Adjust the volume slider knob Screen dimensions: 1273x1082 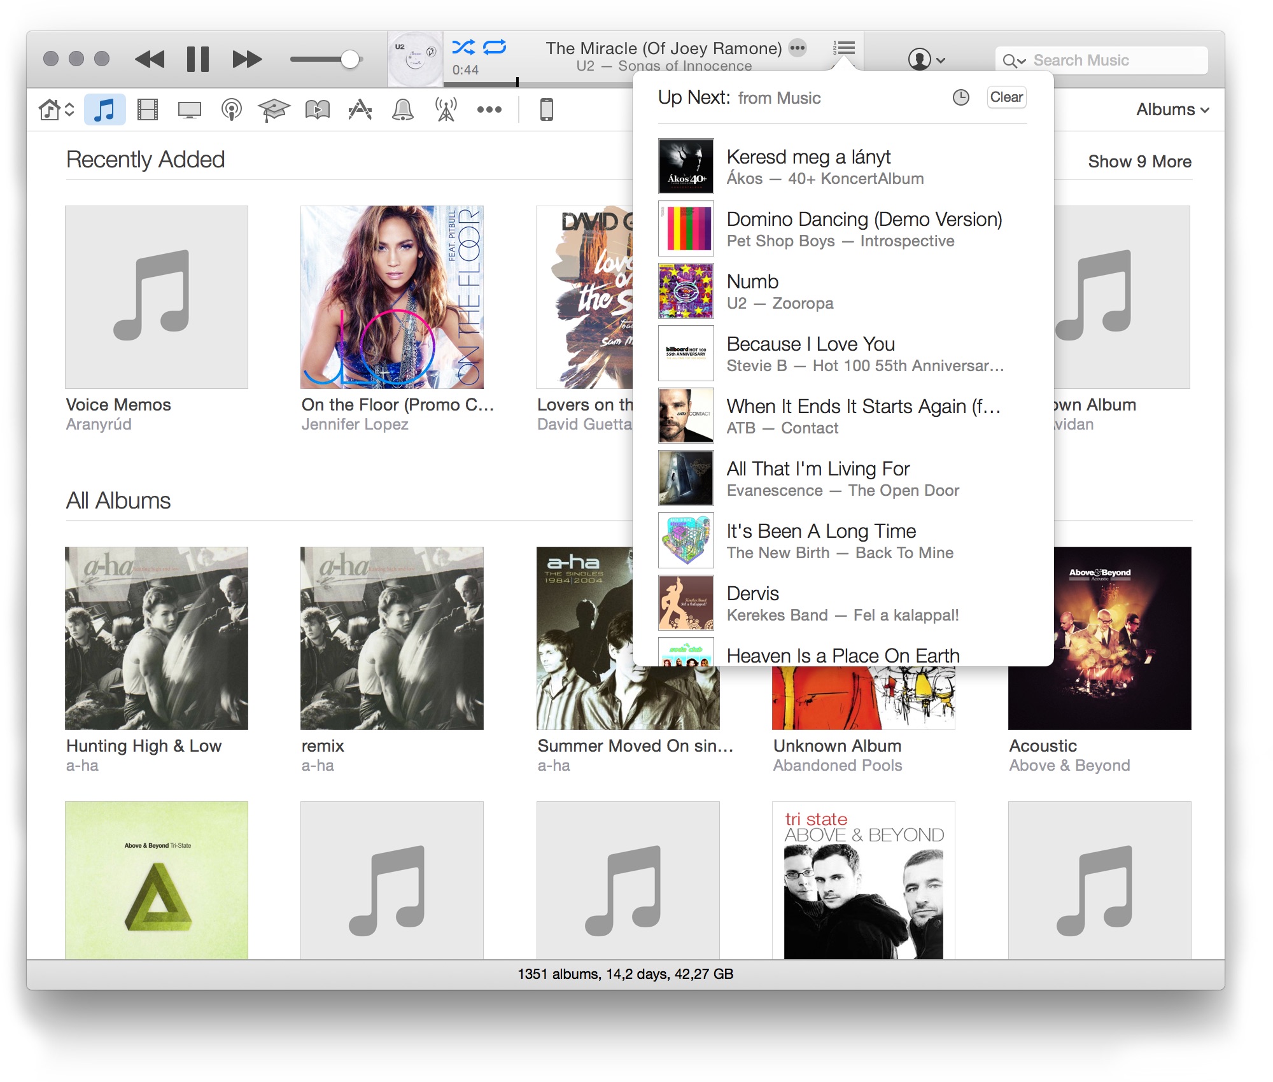coord(349,59)
